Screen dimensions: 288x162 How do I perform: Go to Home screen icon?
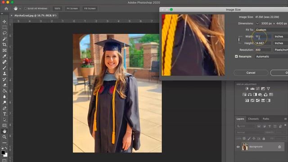[x=6, y=9]
